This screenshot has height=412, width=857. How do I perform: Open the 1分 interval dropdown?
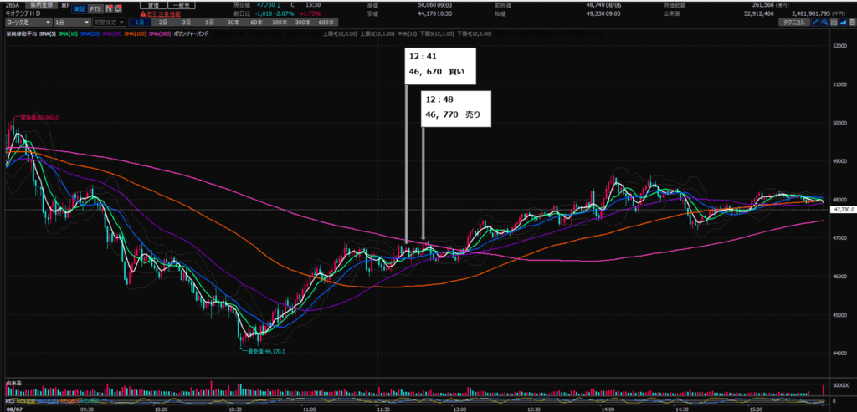click(x=72, y=23)
